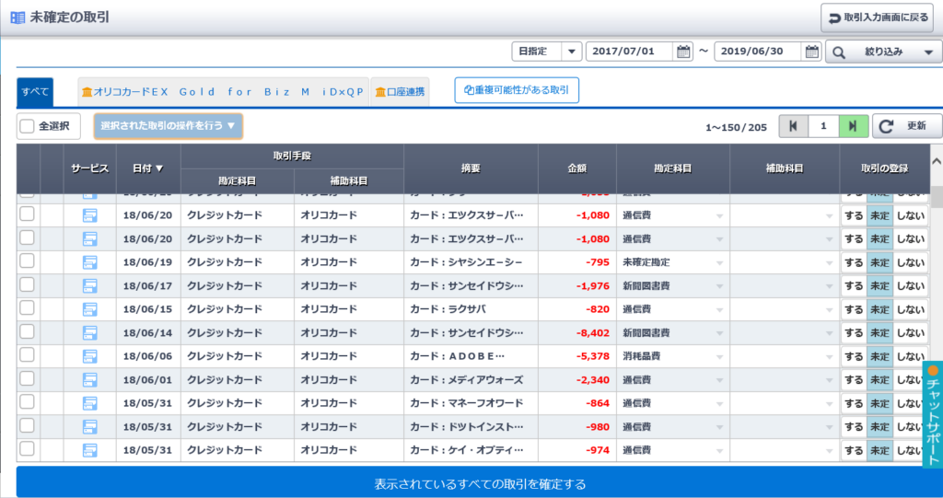Check the マネーフオワード transaction row

coord(27,401)
